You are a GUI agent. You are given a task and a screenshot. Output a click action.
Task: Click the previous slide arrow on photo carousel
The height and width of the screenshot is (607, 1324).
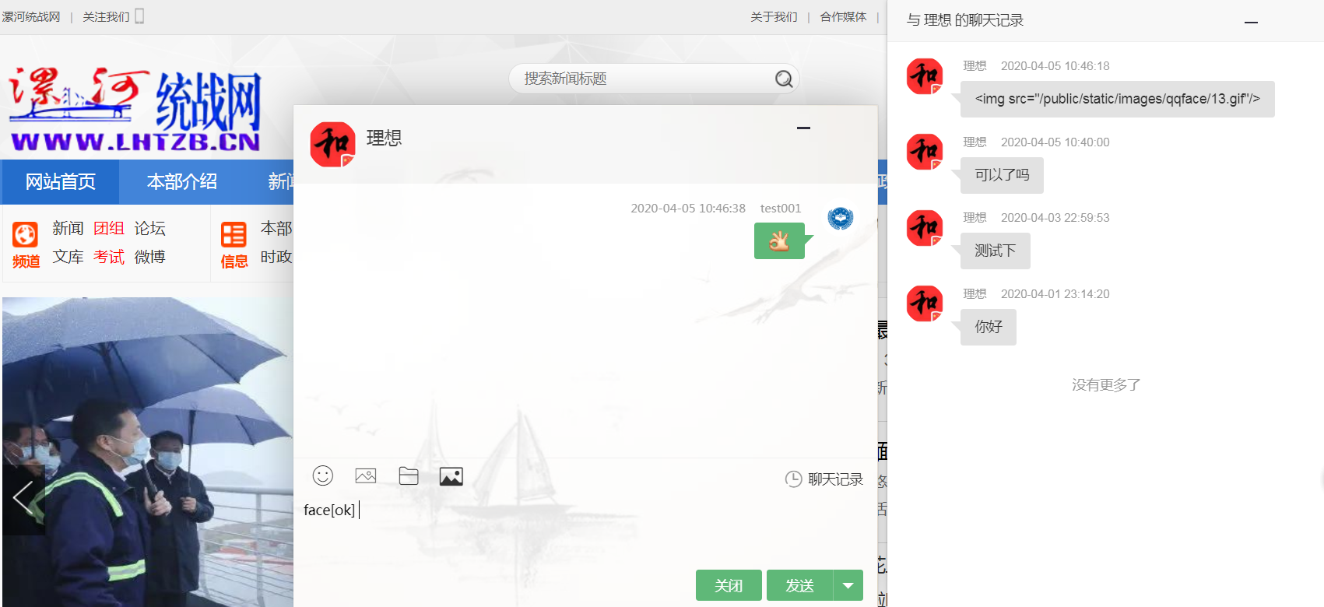tap(23, 499)
